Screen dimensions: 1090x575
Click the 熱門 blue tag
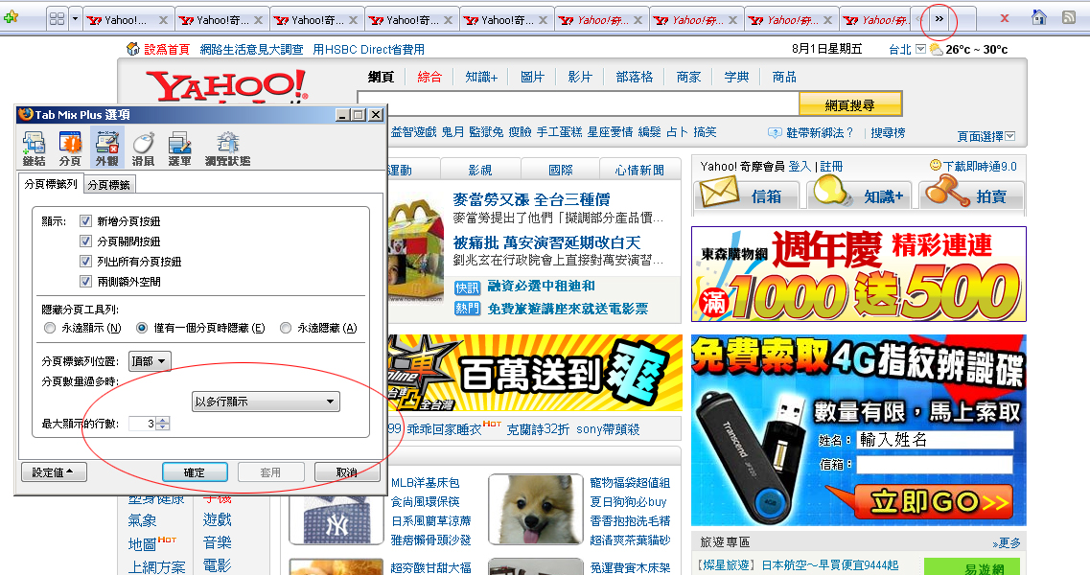(x=467, y=308)
